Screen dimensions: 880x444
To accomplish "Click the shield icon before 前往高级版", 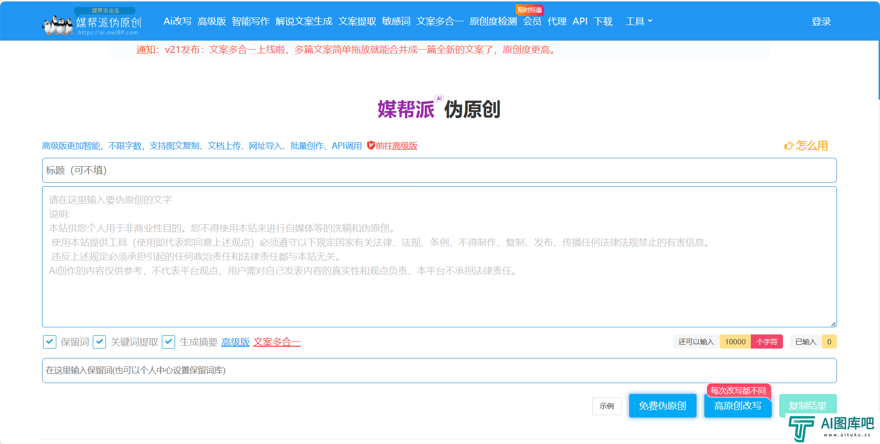I will click(x=371, y=145).
